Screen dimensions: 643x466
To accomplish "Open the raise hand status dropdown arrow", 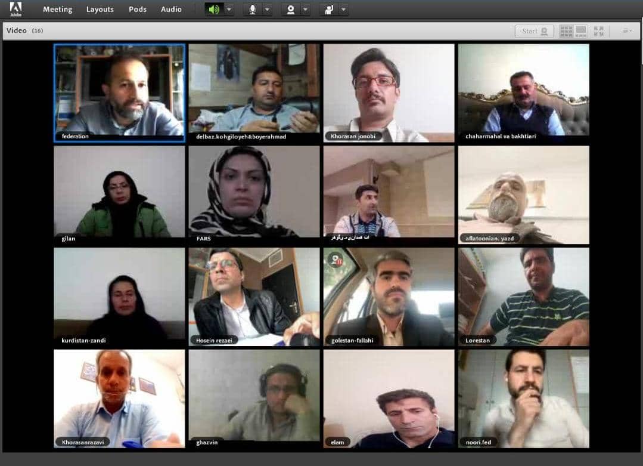I will click(x=343, y=10).
